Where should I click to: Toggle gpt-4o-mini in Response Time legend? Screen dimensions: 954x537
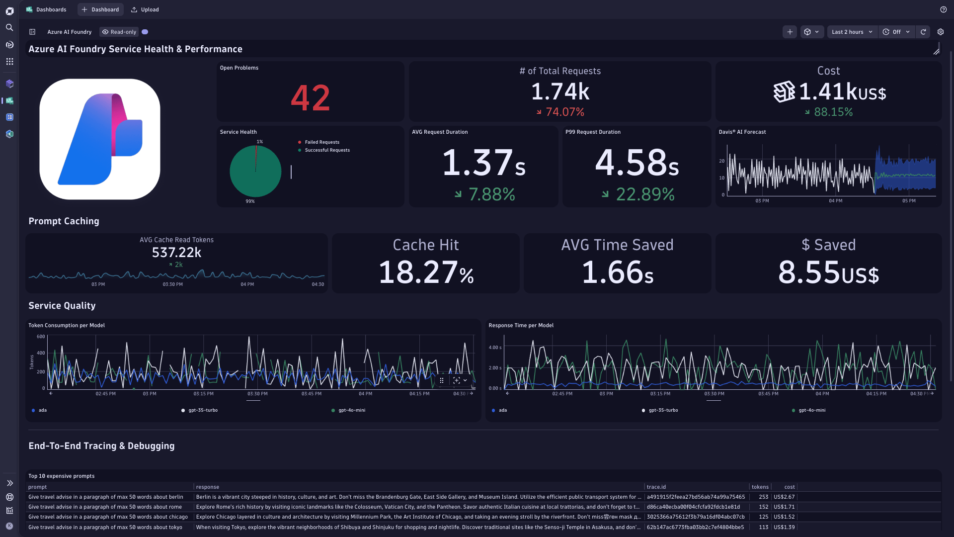click(808, 411)
